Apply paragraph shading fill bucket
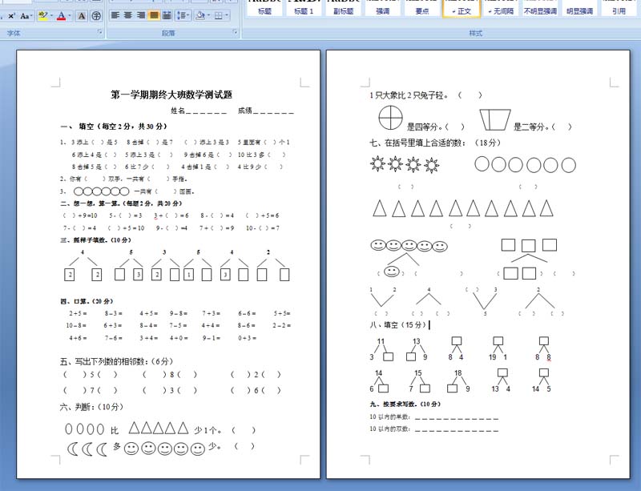The width and height of the screenshot is (641, 491). pyautogui.click(x=200, y=15)
